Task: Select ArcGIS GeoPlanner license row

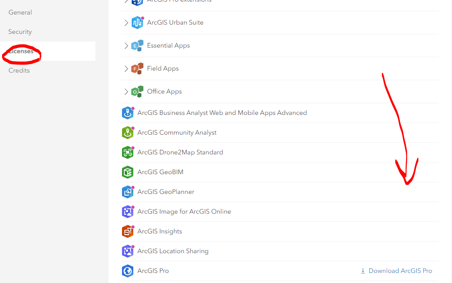Action: click(x=166, y=192)
